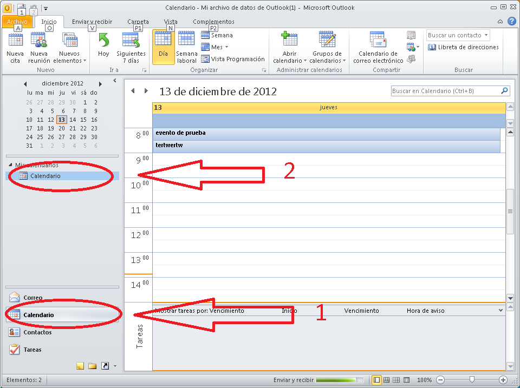Image resolution: width=520 pixels, height=388 pixels.
Task: Jump to today with the Hoy button
Action: [103, 48]
